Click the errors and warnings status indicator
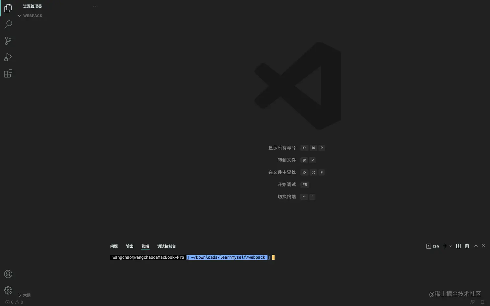 [x=14, y=302]
